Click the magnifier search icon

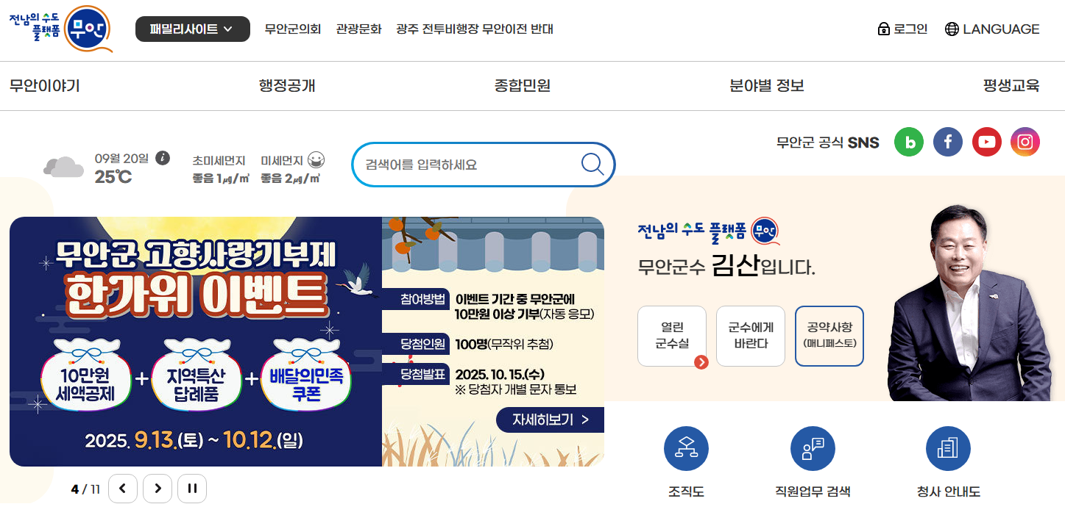tap(592, 164)
